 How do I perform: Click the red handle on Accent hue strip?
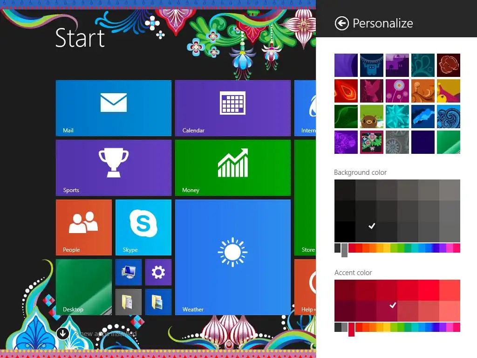351,330
